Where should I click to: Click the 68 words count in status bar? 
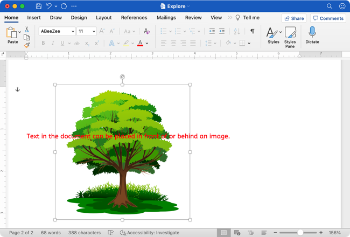coord(51,233)
